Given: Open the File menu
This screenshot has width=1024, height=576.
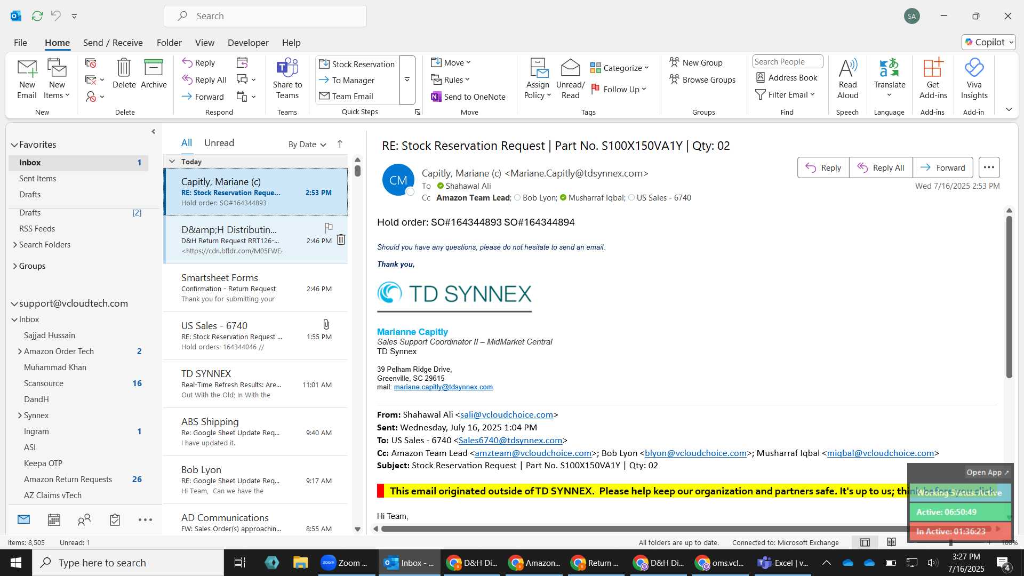Looking at the screenshot, I should [x=20, y=43].
